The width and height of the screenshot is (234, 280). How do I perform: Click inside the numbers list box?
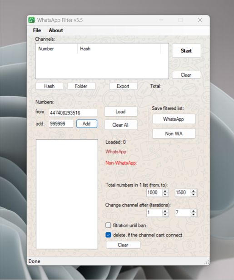click(67, 194)
